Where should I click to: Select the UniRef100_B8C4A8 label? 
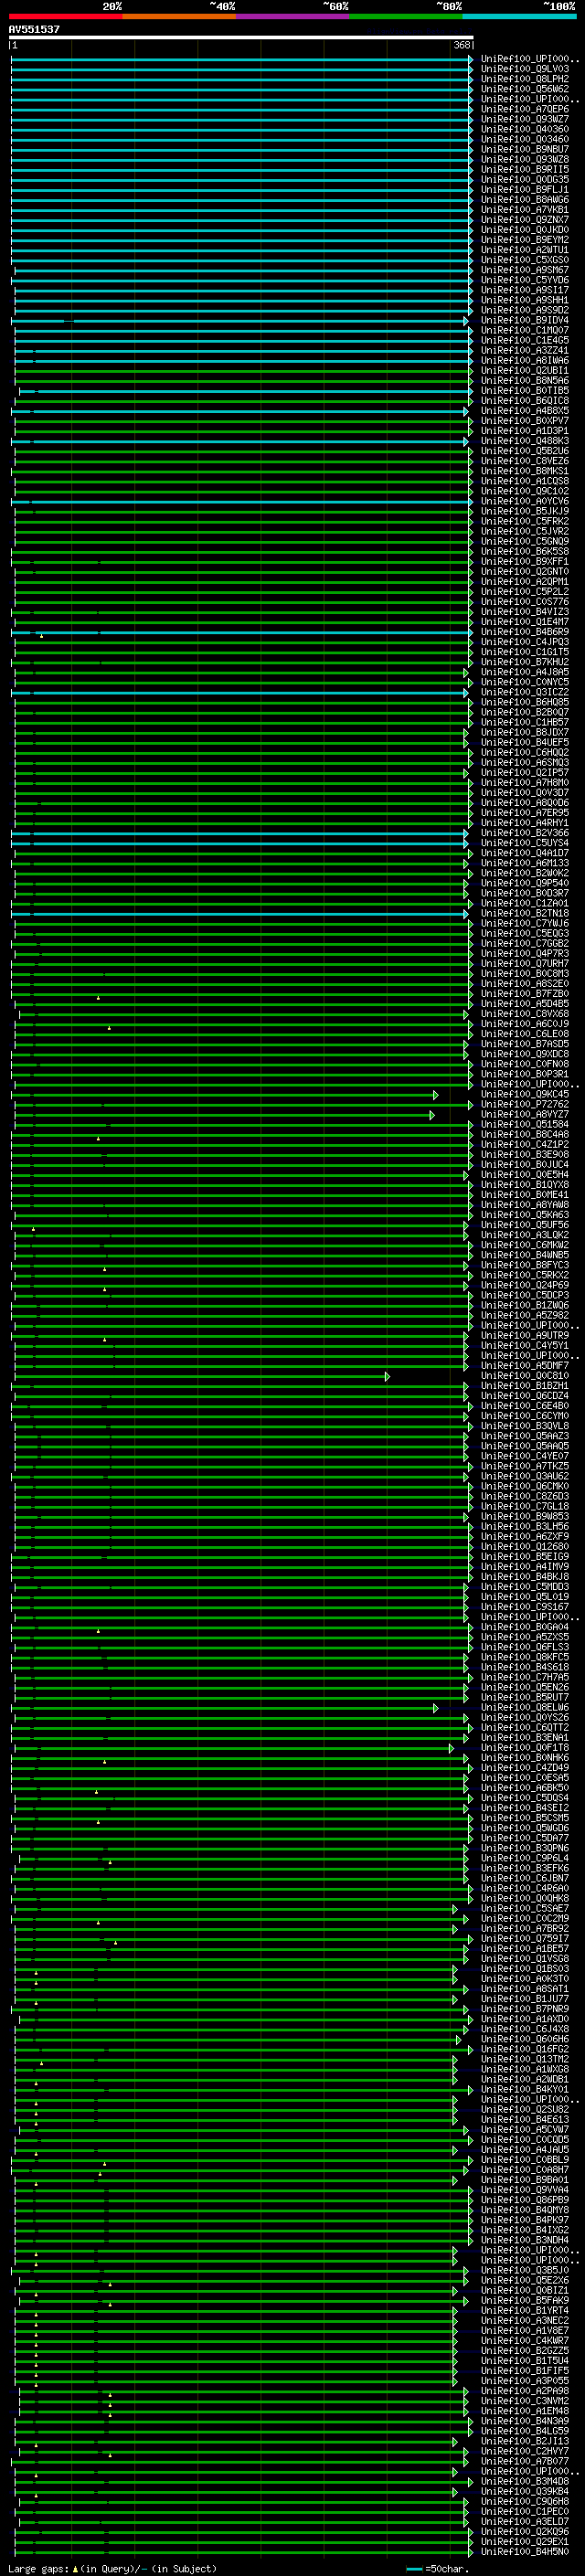pos(525,1134)
